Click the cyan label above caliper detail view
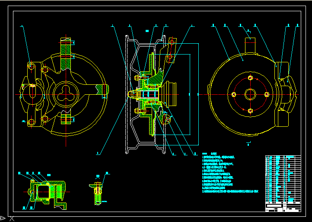This screenshot has width=312, height=222. tap(49, 175)
